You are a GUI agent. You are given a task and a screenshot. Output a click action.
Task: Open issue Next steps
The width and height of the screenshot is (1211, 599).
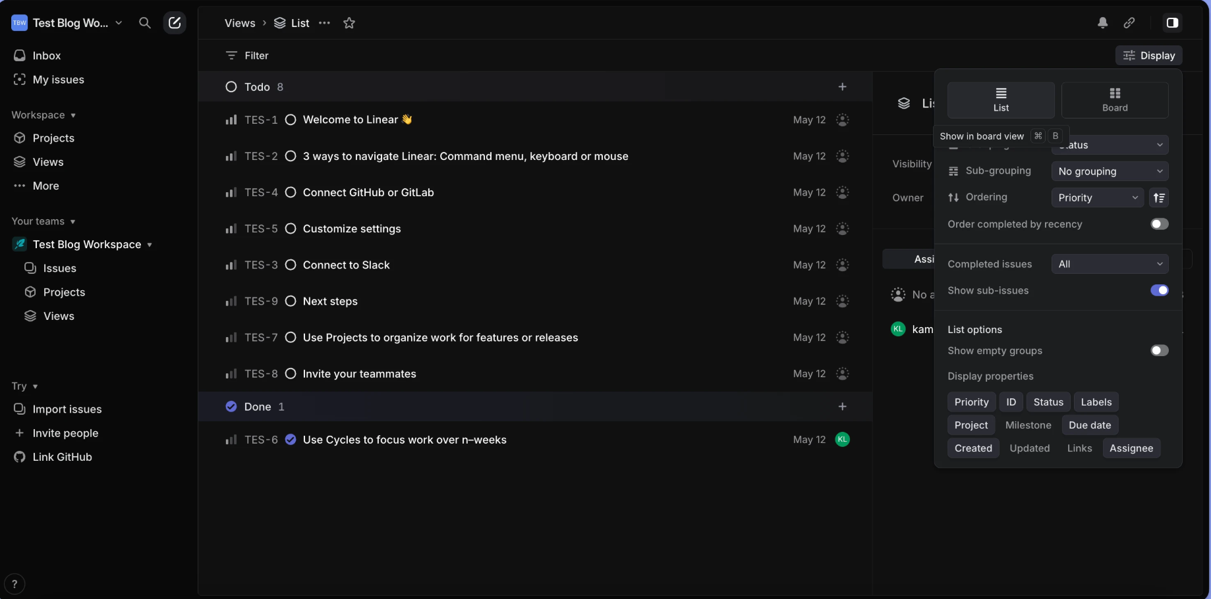click(330, 301)
